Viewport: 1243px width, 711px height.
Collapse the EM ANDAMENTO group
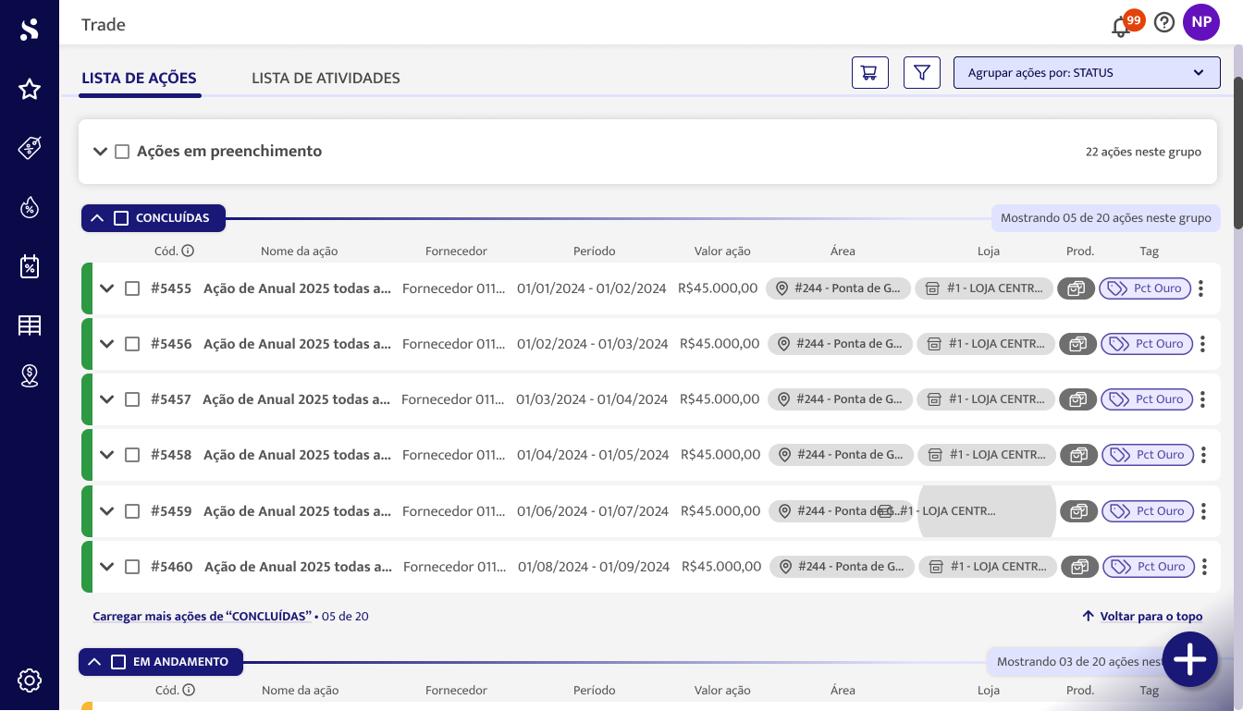tap(93, 662)
